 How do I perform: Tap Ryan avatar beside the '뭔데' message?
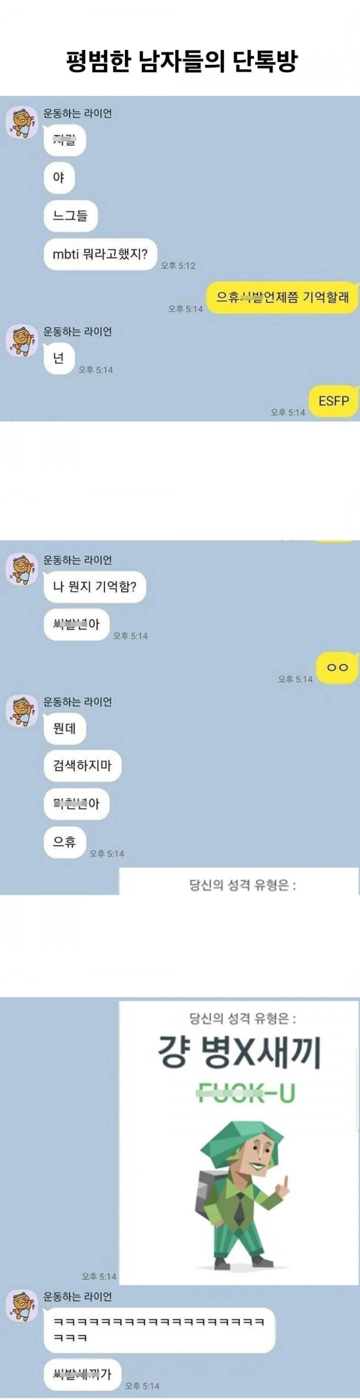tap(22, 711)
